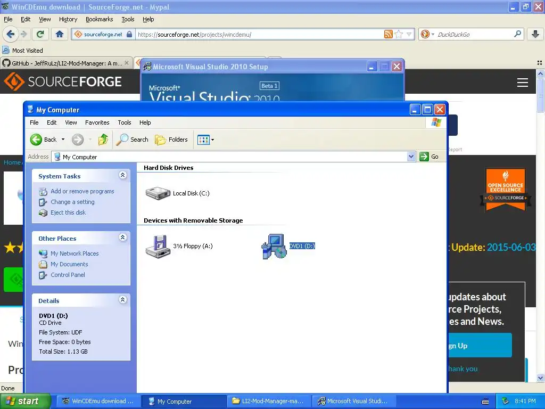Open the Back history dropdown arrow
The image size is (545, 409).
(63, 140)
